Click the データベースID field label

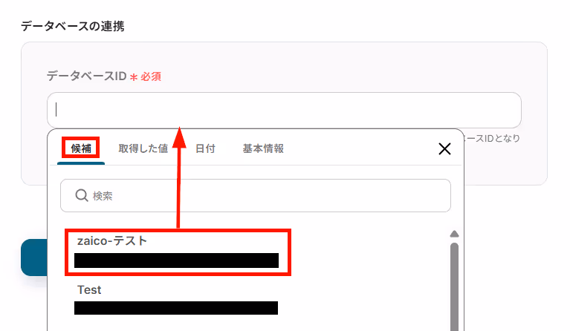86,76
